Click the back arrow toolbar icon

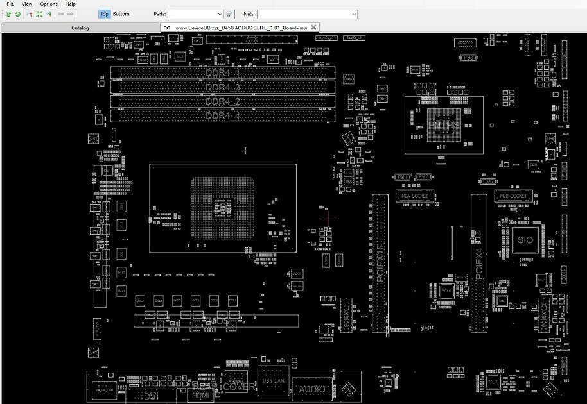coord(60,14)
